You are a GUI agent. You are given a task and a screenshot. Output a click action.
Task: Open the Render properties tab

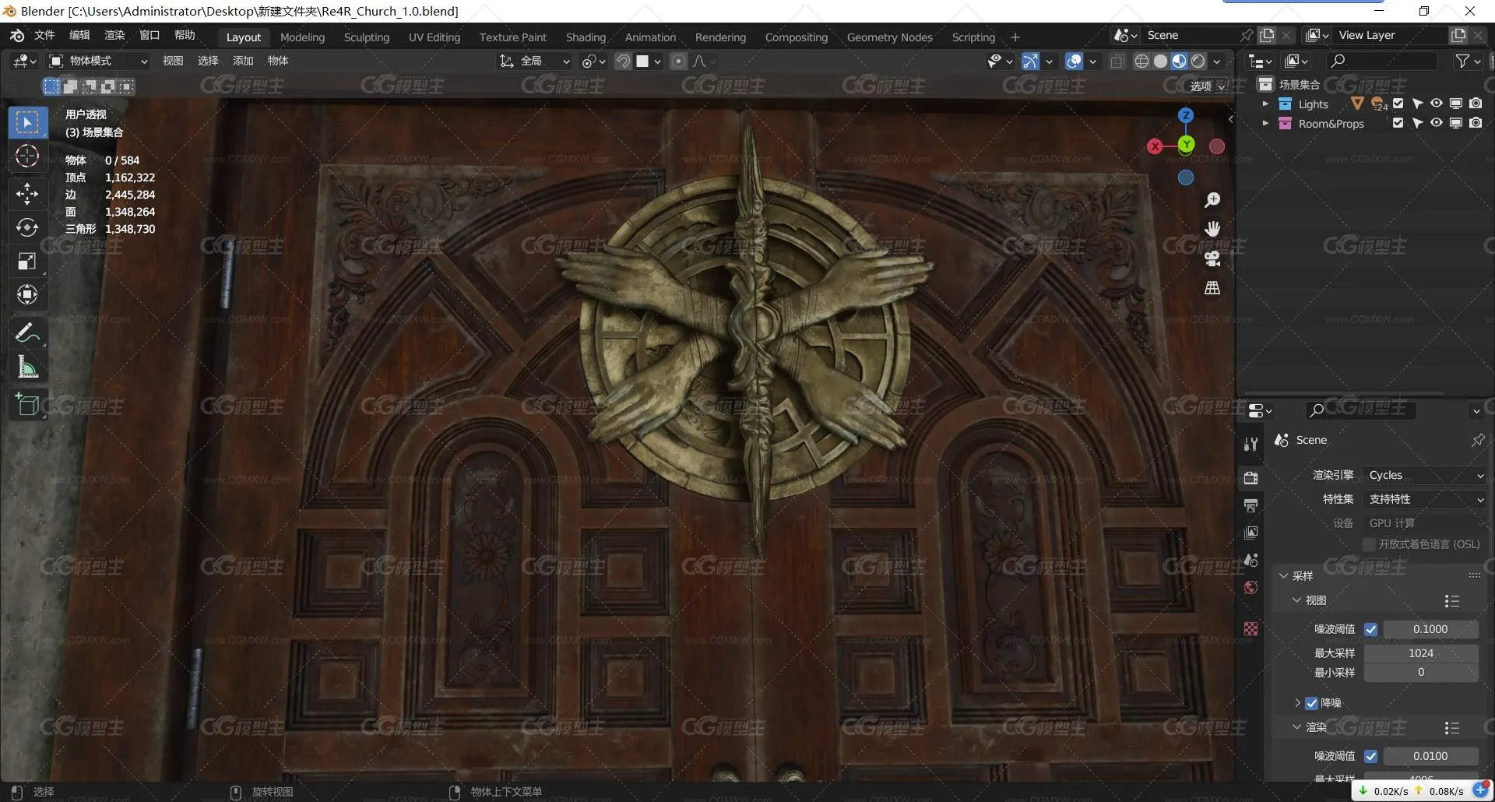[1251, 478]
